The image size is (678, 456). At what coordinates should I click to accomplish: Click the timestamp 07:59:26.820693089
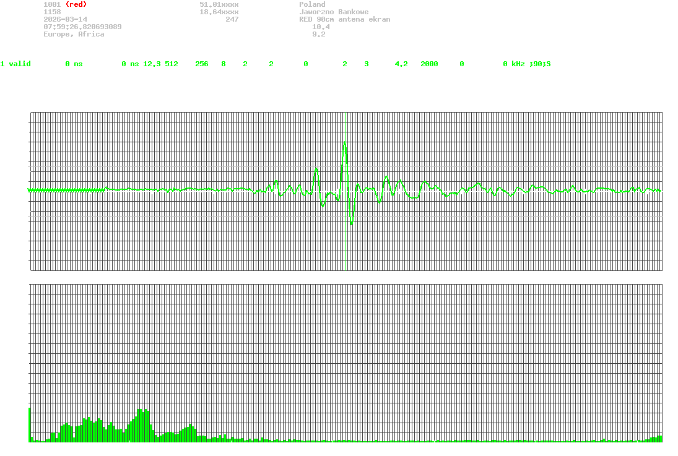coord(82,27)
